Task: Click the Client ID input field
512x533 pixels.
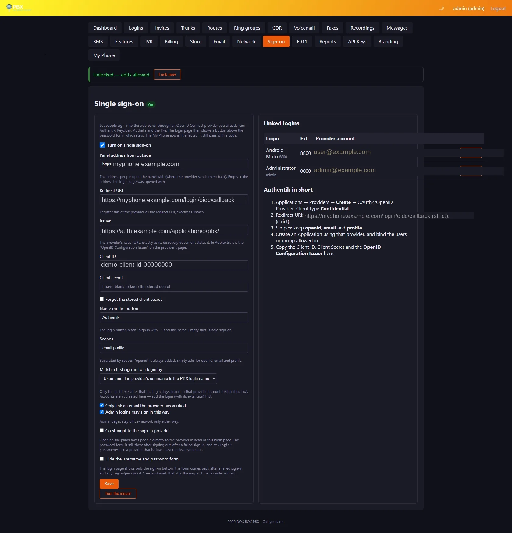Action: tap(174, 265)
